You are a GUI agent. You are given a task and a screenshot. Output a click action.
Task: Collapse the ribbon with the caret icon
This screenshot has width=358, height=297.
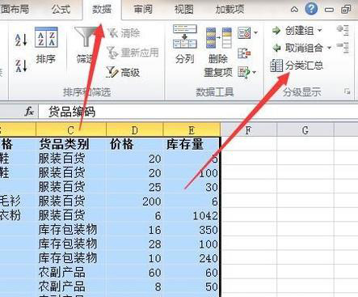point(294,10)
